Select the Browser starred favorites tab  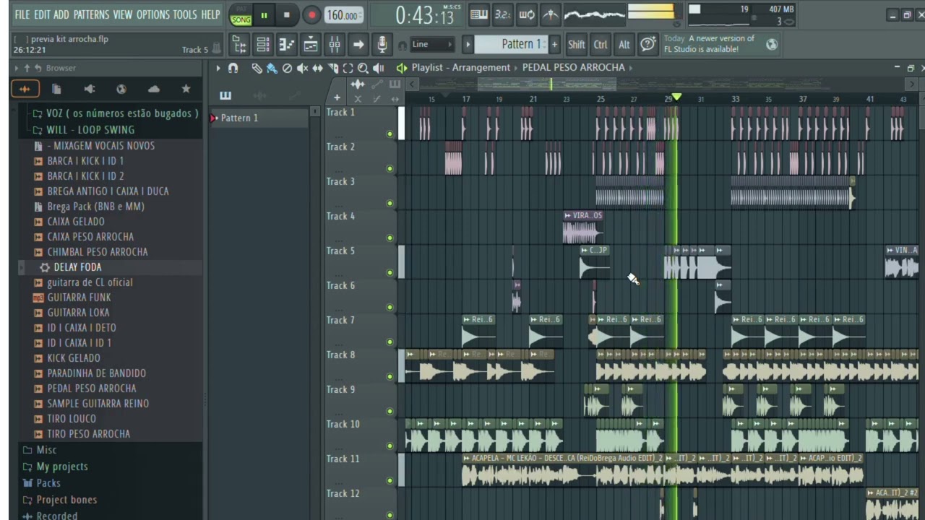[x=186, y=89]
